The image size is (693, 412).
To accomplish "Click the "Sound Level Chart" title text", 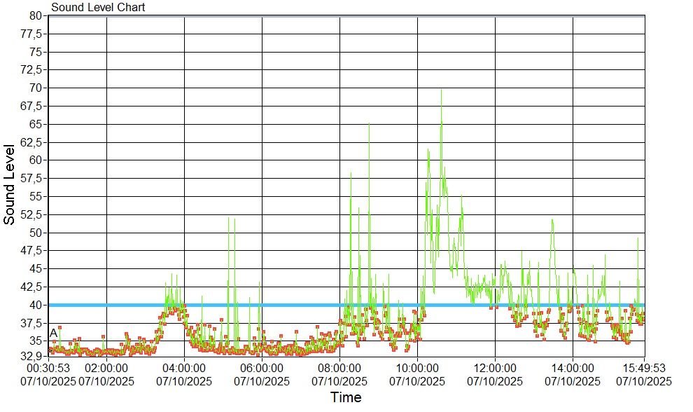I will pyautogui.click(x=98, y=8).
